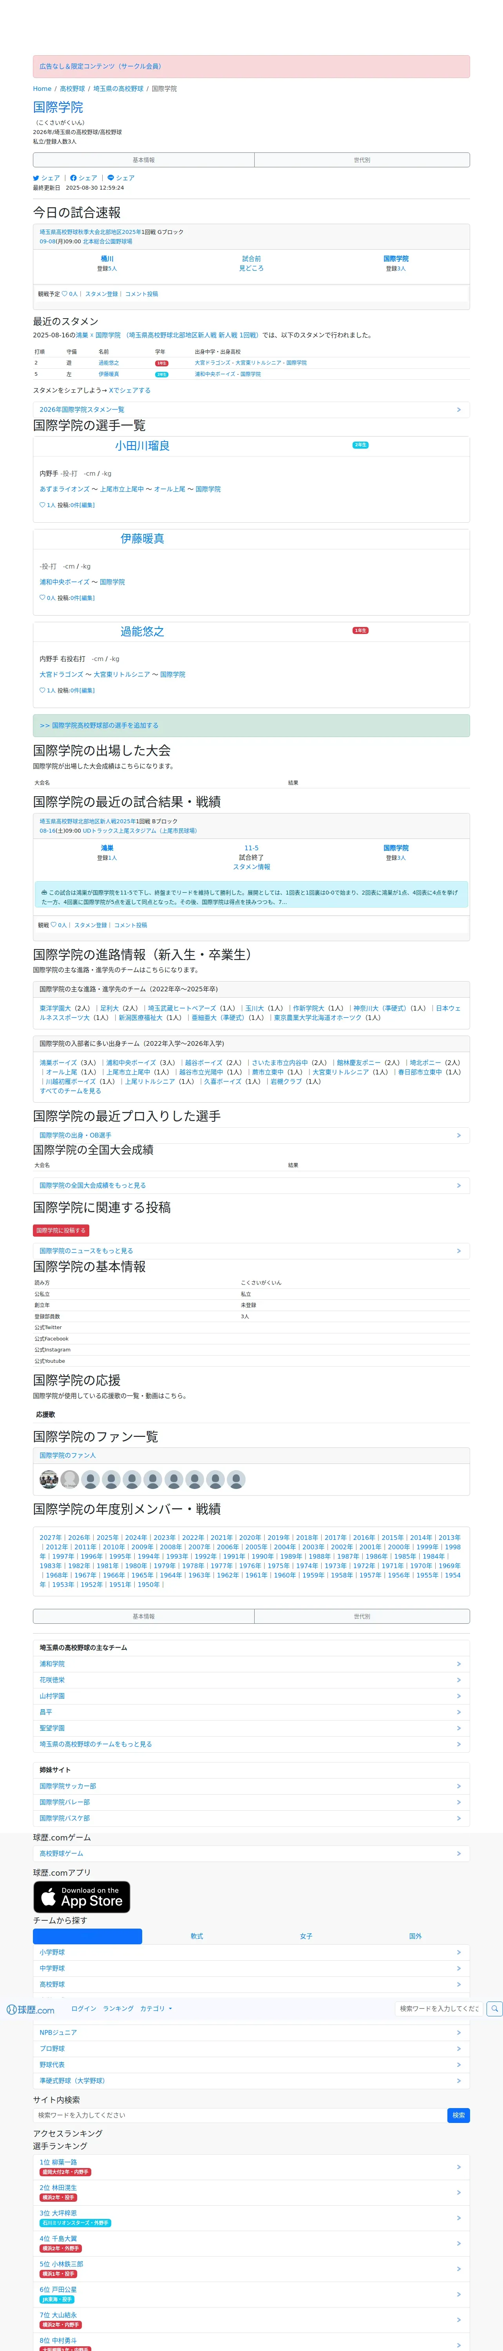Image resolution: width=503 pixels, height=2351 pixels.
Task: Open the 2位 player ranking row
Action: pyautogui.click(x=251, y=2192)
